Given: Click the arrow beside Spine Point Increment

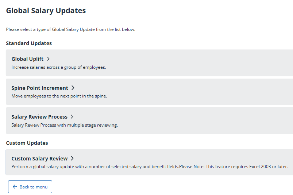Looking at the screenshot, I should (73, 88).
